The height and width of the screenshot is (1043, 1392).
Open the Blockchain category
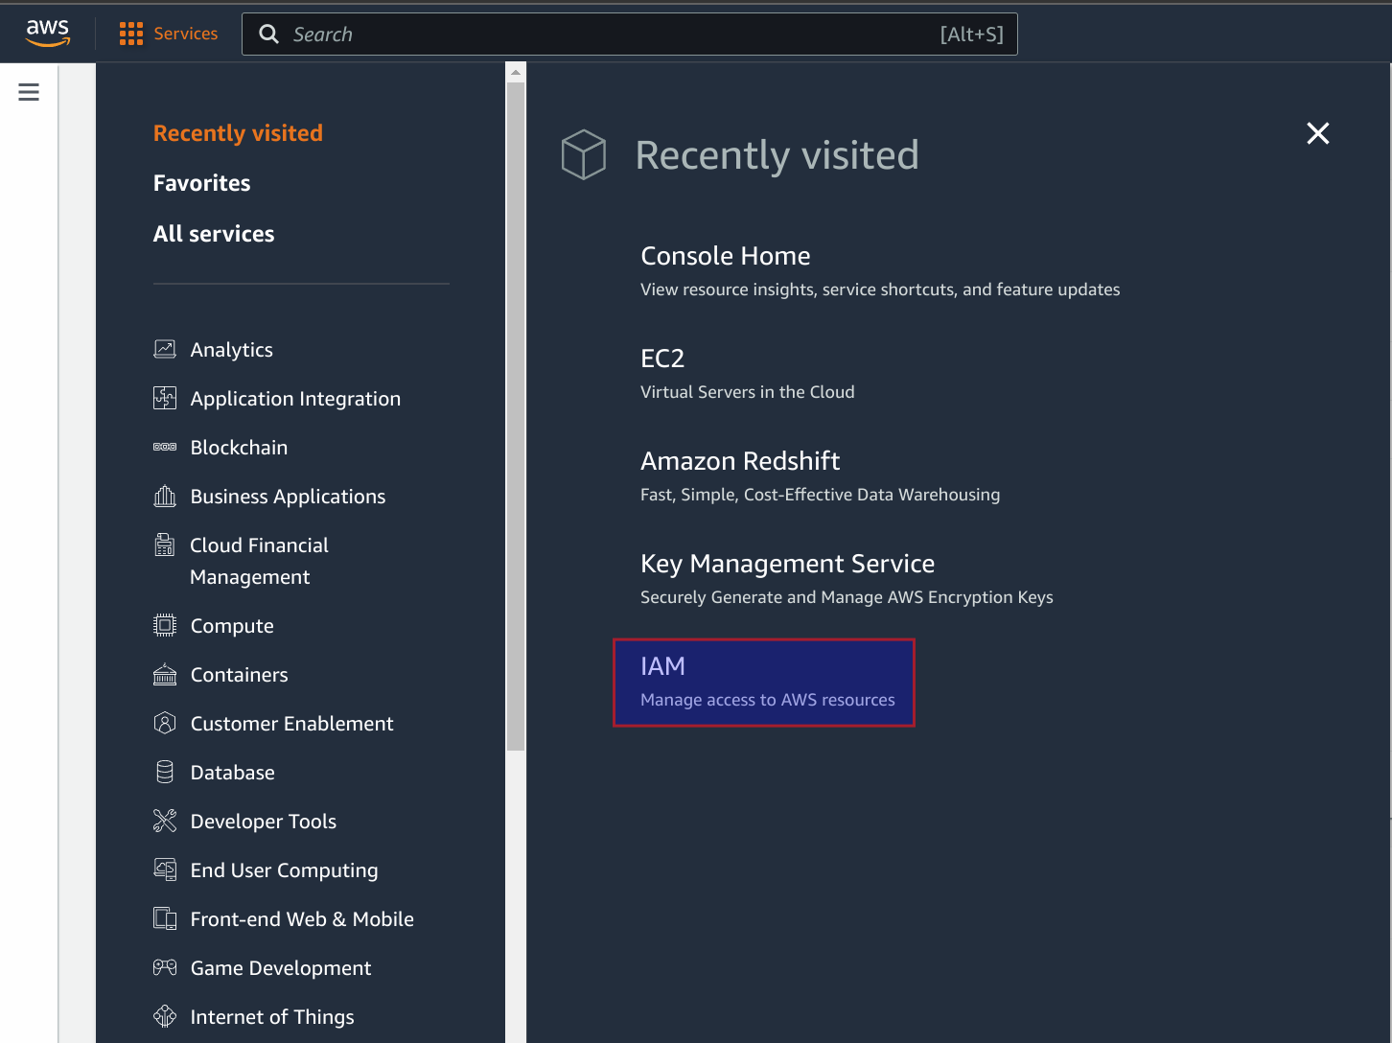(x=239, y=448)
